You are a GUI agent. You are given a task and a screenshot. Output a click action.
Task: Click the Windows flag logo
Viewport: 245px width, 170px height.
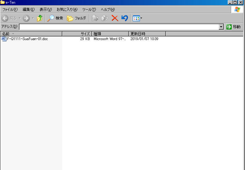tap(237, 10)
